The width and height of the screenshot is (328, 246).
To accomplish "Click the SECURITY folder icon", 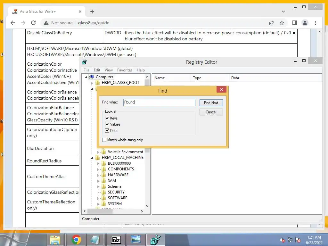I will point(104,192).
